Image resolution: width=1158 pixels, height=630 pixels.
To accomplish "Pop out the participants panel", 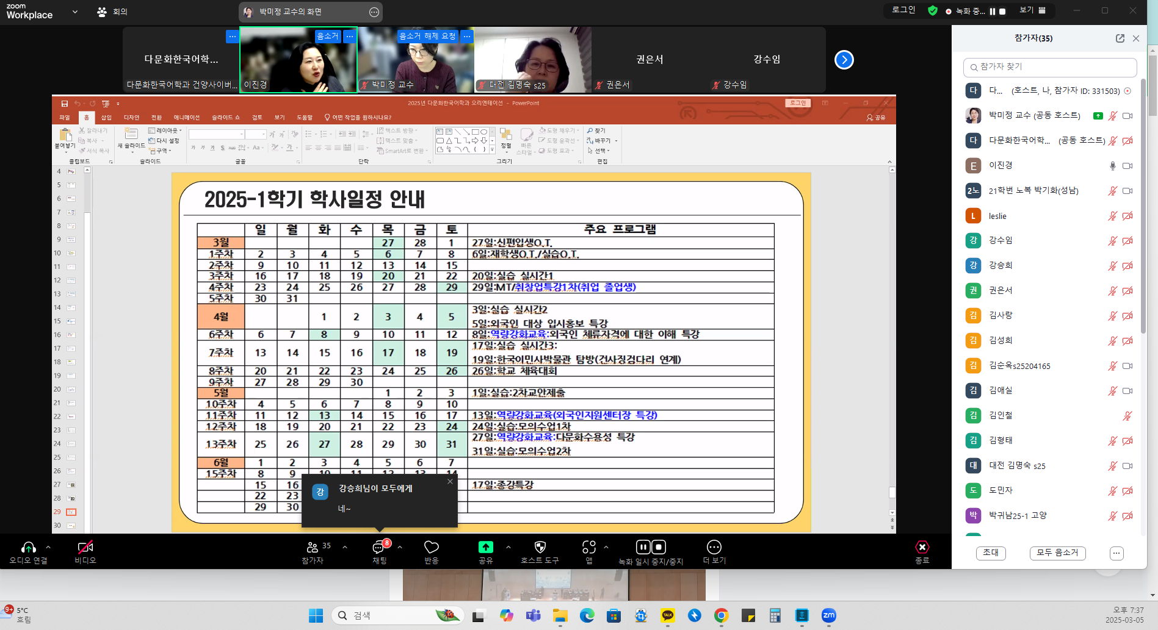I will 1120,38.
